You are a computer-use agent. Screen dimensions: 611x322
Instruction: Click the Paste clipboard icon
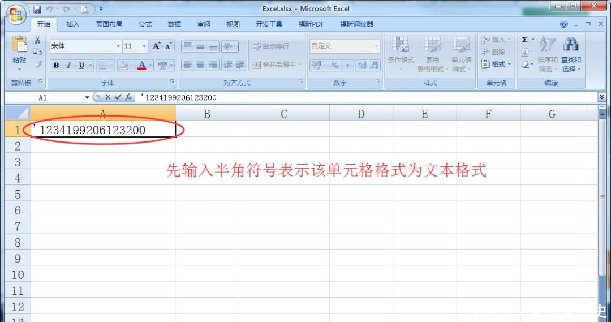pos(19,45)
